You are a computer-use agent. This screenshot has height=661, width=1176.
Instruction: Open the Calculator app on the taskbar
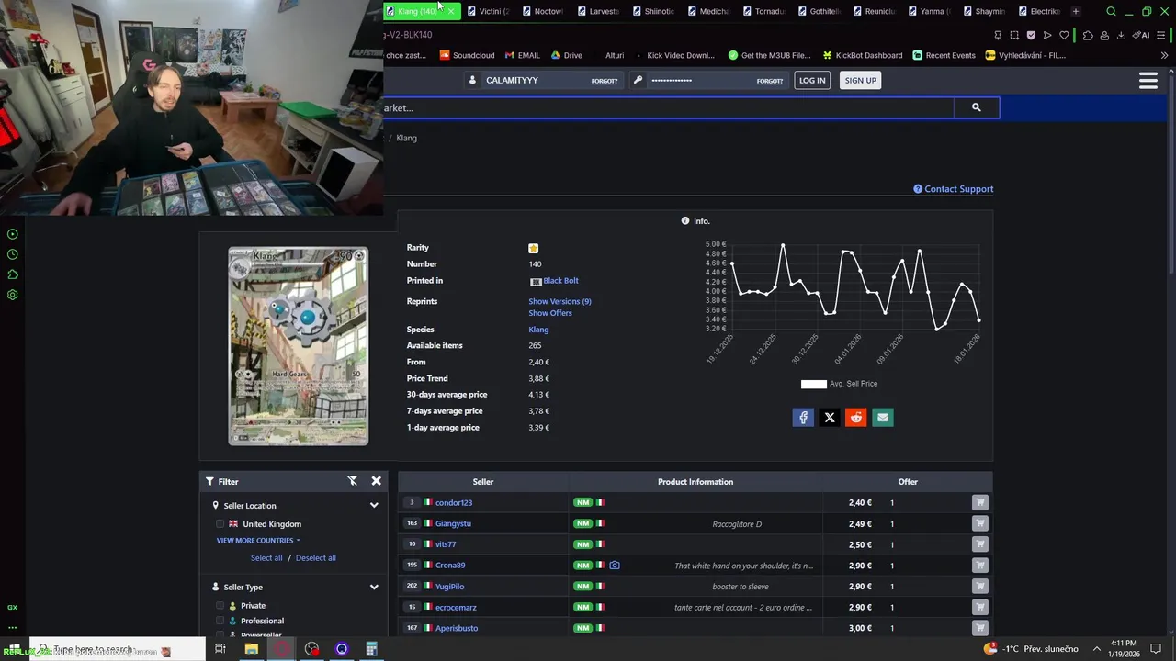[371, 649]
